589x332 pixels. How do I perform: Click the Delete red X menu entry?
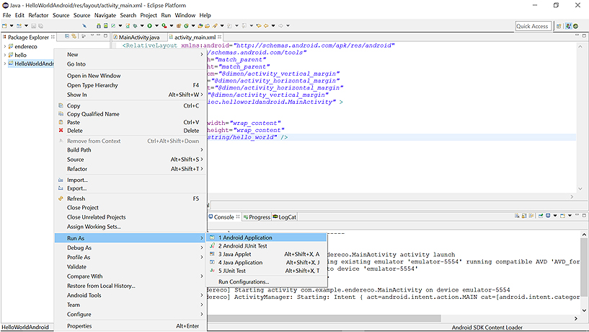pos(75,131)
